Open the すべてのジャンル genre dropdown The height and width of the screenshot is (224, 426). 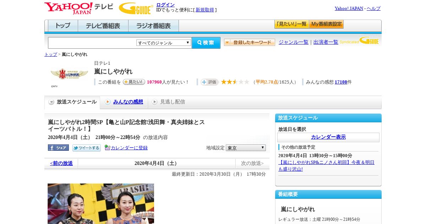pyautogui.click(x=164, y=43)
